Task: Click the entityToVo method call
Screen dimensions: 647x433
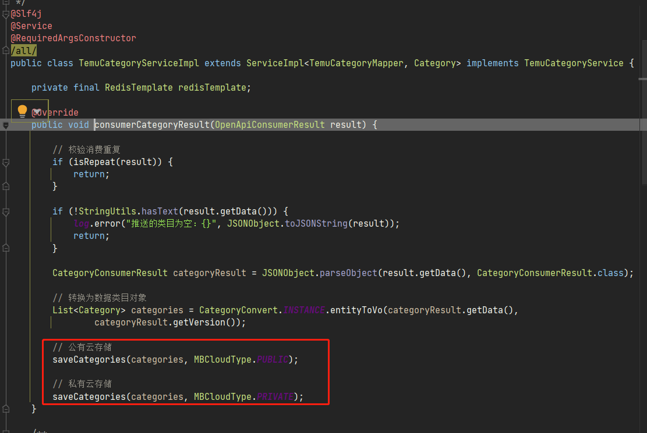Action: (356, 310)
